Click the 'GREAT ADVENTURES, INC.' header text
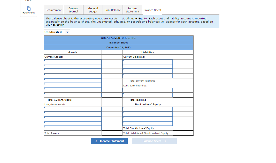This screenshot has height=163, width=276. point(118,38)
